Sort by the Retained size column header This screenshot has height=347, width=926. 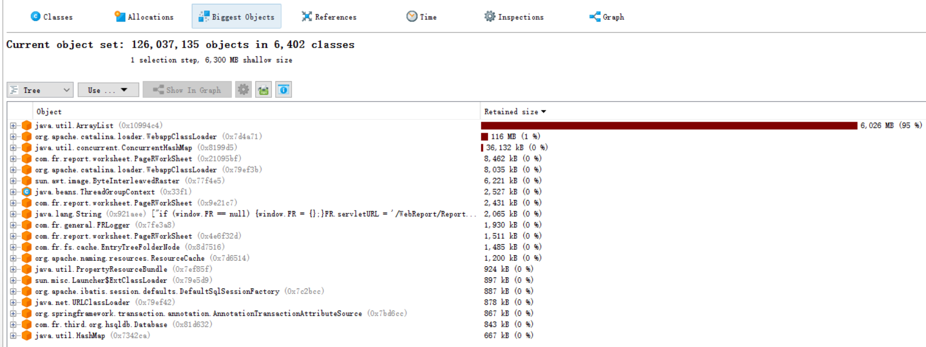click(x=511, y=112)
